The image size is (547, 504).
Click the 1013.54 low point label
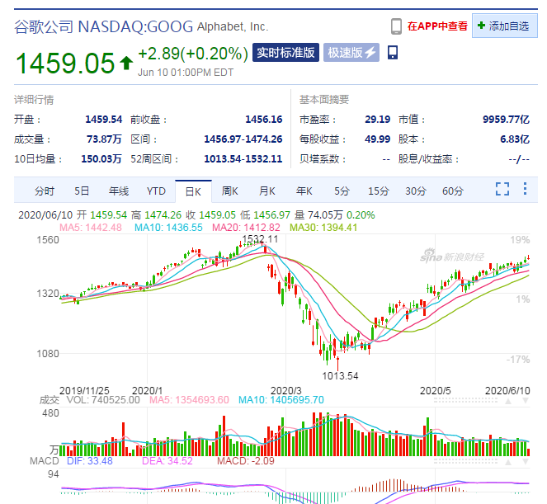[x=340, y=376]
